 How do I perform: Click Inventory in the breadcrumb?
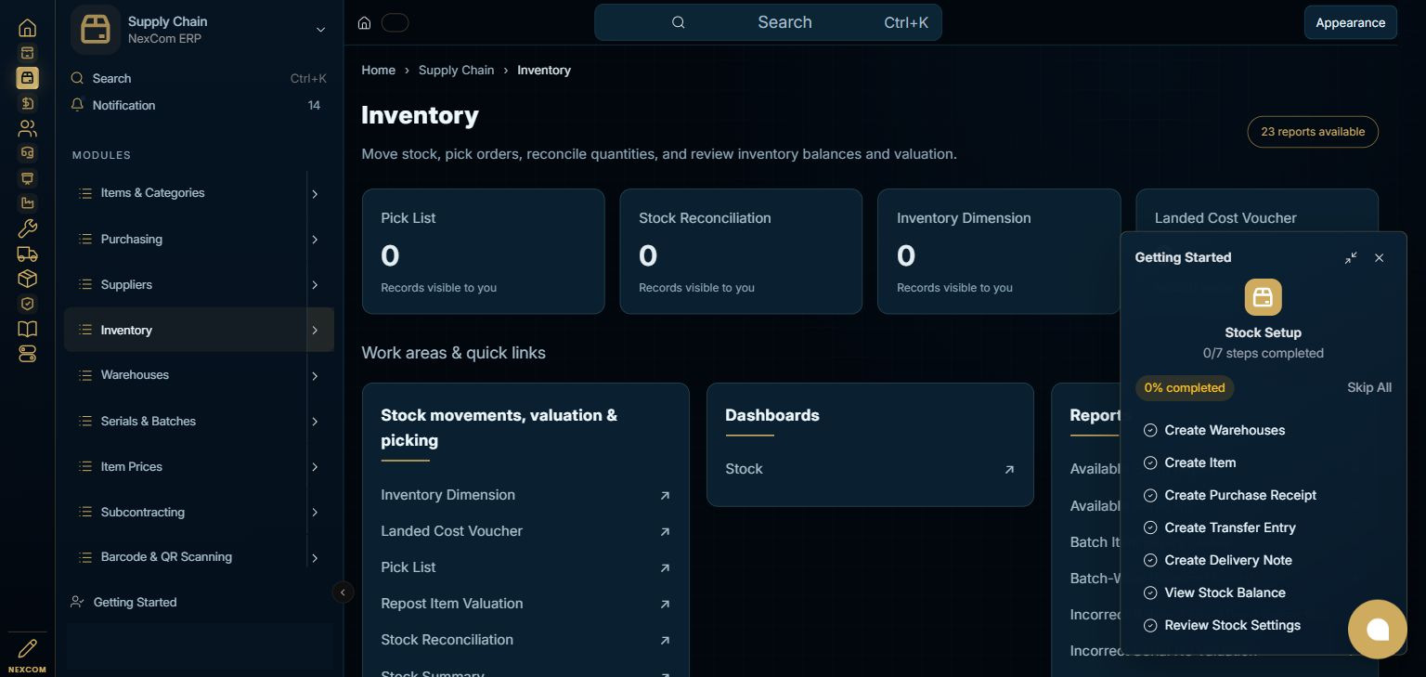[544, 70]
